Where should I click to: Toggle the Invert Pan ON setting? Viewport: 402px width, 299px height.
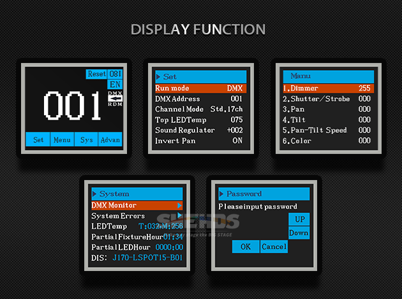click(237, 141)
